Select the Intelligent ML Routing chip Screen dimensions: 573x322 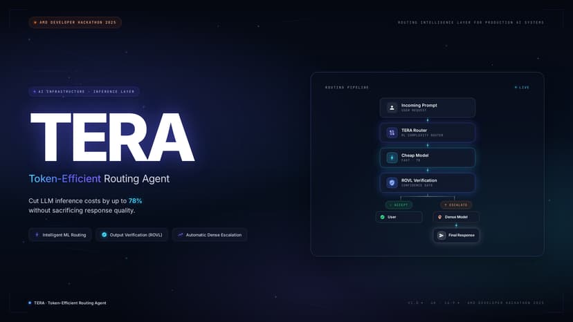click(x=62, y=235)
